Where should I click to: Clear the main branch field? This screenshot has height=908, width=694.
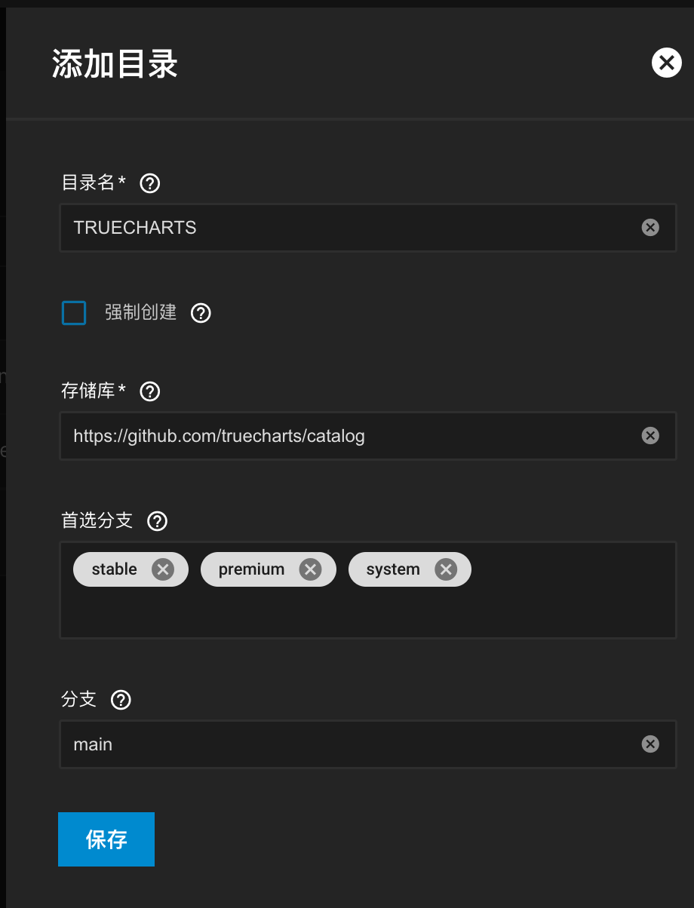[650, 744]
